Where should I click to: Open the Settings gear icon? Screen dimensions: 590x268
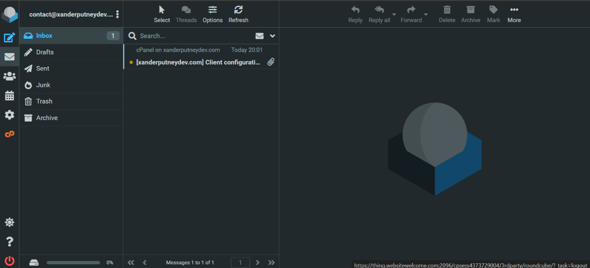9,115
